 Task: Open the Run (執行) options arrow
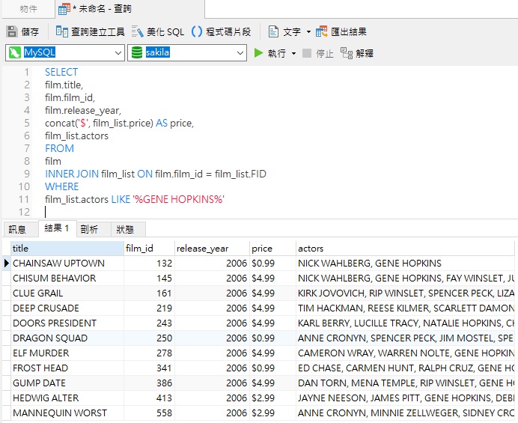[293, 54]
